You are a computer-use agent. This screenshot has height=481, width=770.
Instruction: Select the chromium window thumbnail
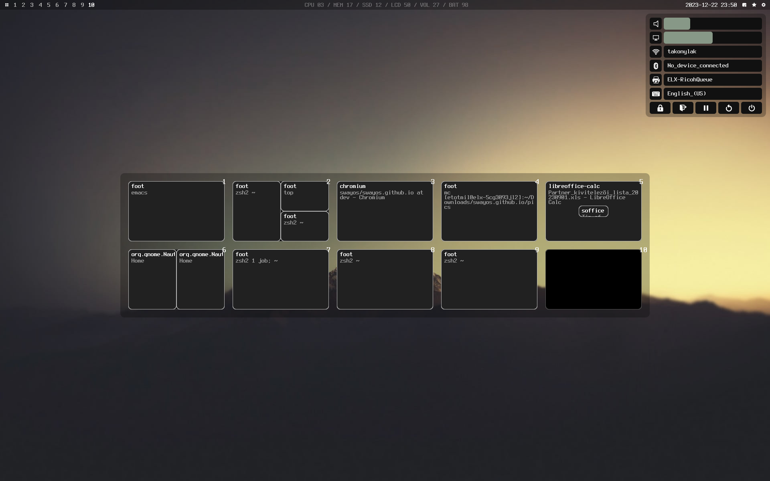tap(385, 211)
